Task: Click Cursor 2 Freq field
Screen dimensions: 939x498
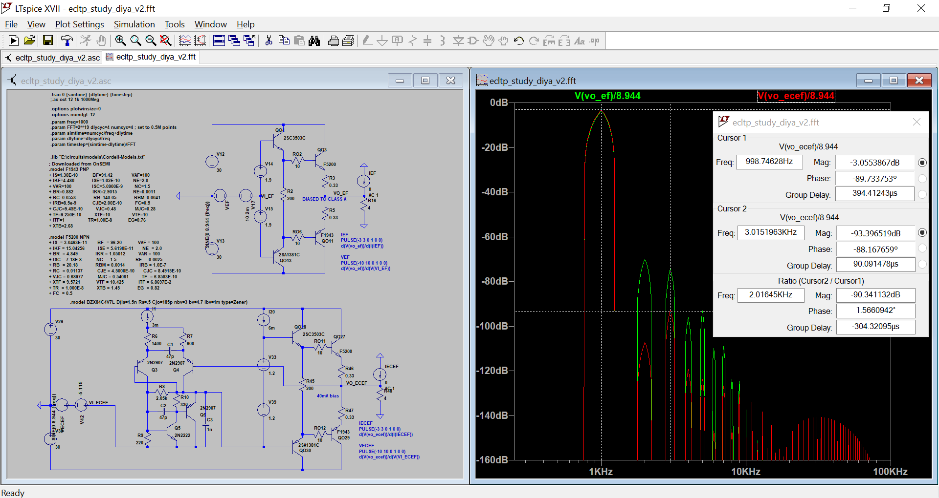Action: point(771,232)
